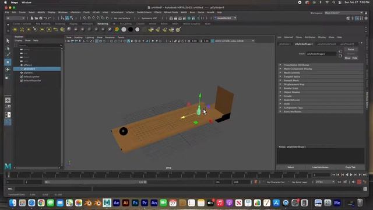This screenshot has width=373, height=210.
Task: Click the open scene folder icon
Action: pyautogui.click(x=36, y=18)
